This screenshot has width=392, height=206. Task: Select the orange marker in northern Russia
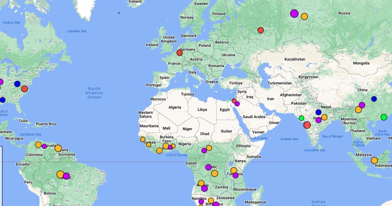[x=304, y=16]
